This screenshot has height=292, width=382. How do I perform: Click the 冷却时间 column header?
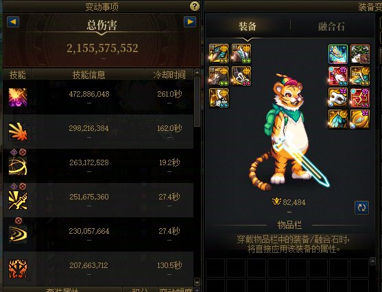click(x=169, y=74)
